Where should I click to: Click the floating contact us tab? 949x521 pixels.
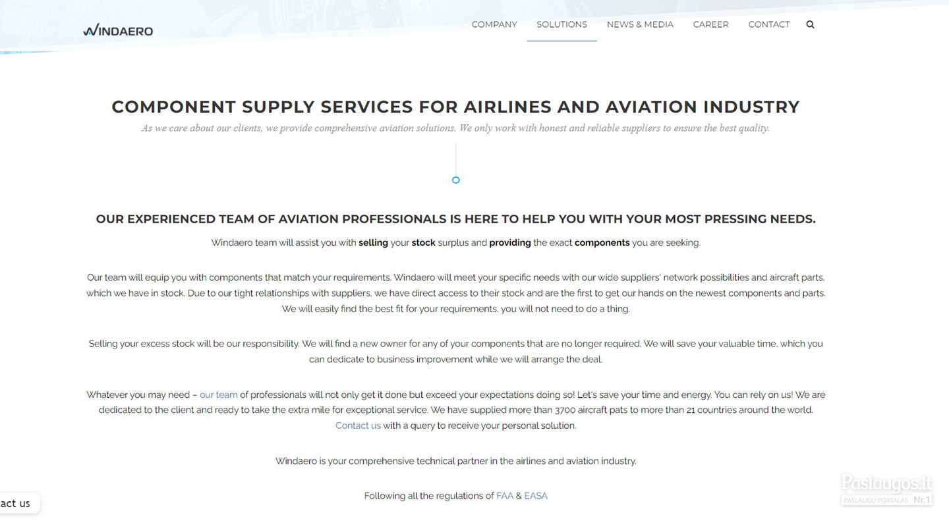click(18, 503)
